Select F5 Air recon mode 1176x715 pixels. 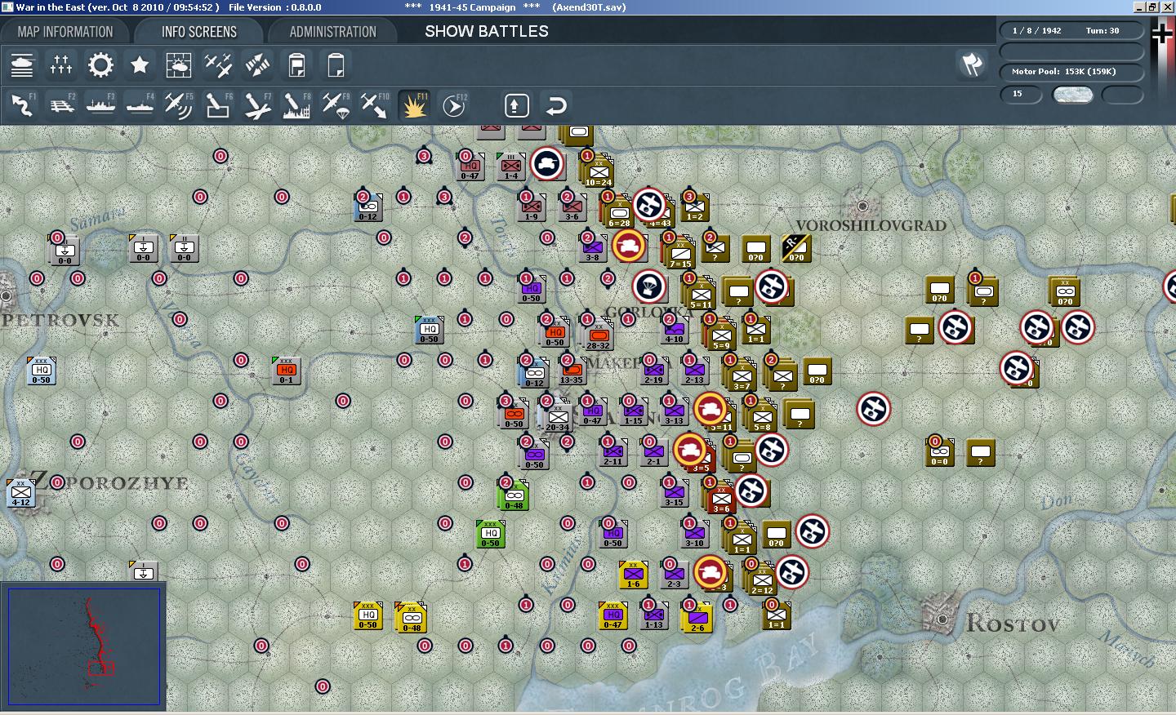(x=179, y=105)
